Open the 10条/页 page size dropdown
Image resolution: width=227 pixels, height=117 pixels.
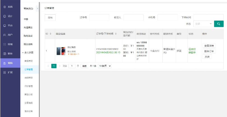pyautogui.click(x=105, y=66)
